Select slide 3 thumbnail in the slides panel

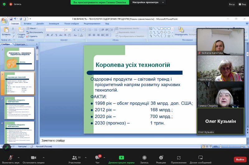click(19, 108)
